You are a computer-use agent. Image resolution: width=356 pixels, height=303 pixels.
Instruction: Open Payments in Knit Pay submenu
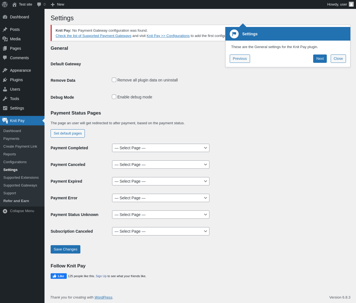[x=11, y=139]
